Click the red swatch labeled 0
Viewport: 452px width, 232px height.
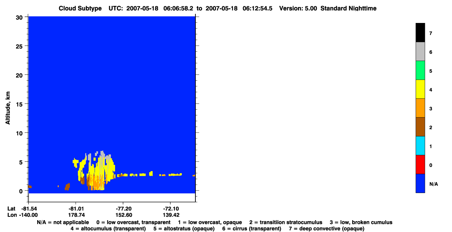[x=420, y=164]
